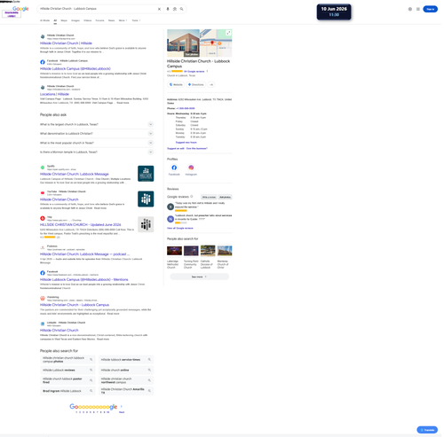Click 'View all Google reviews' link
Viewport: 444px width, 437px height.
(180, 228)
